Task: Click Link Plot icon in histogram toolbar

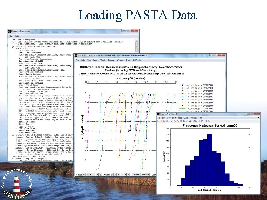Action: [x=195, y=121]
